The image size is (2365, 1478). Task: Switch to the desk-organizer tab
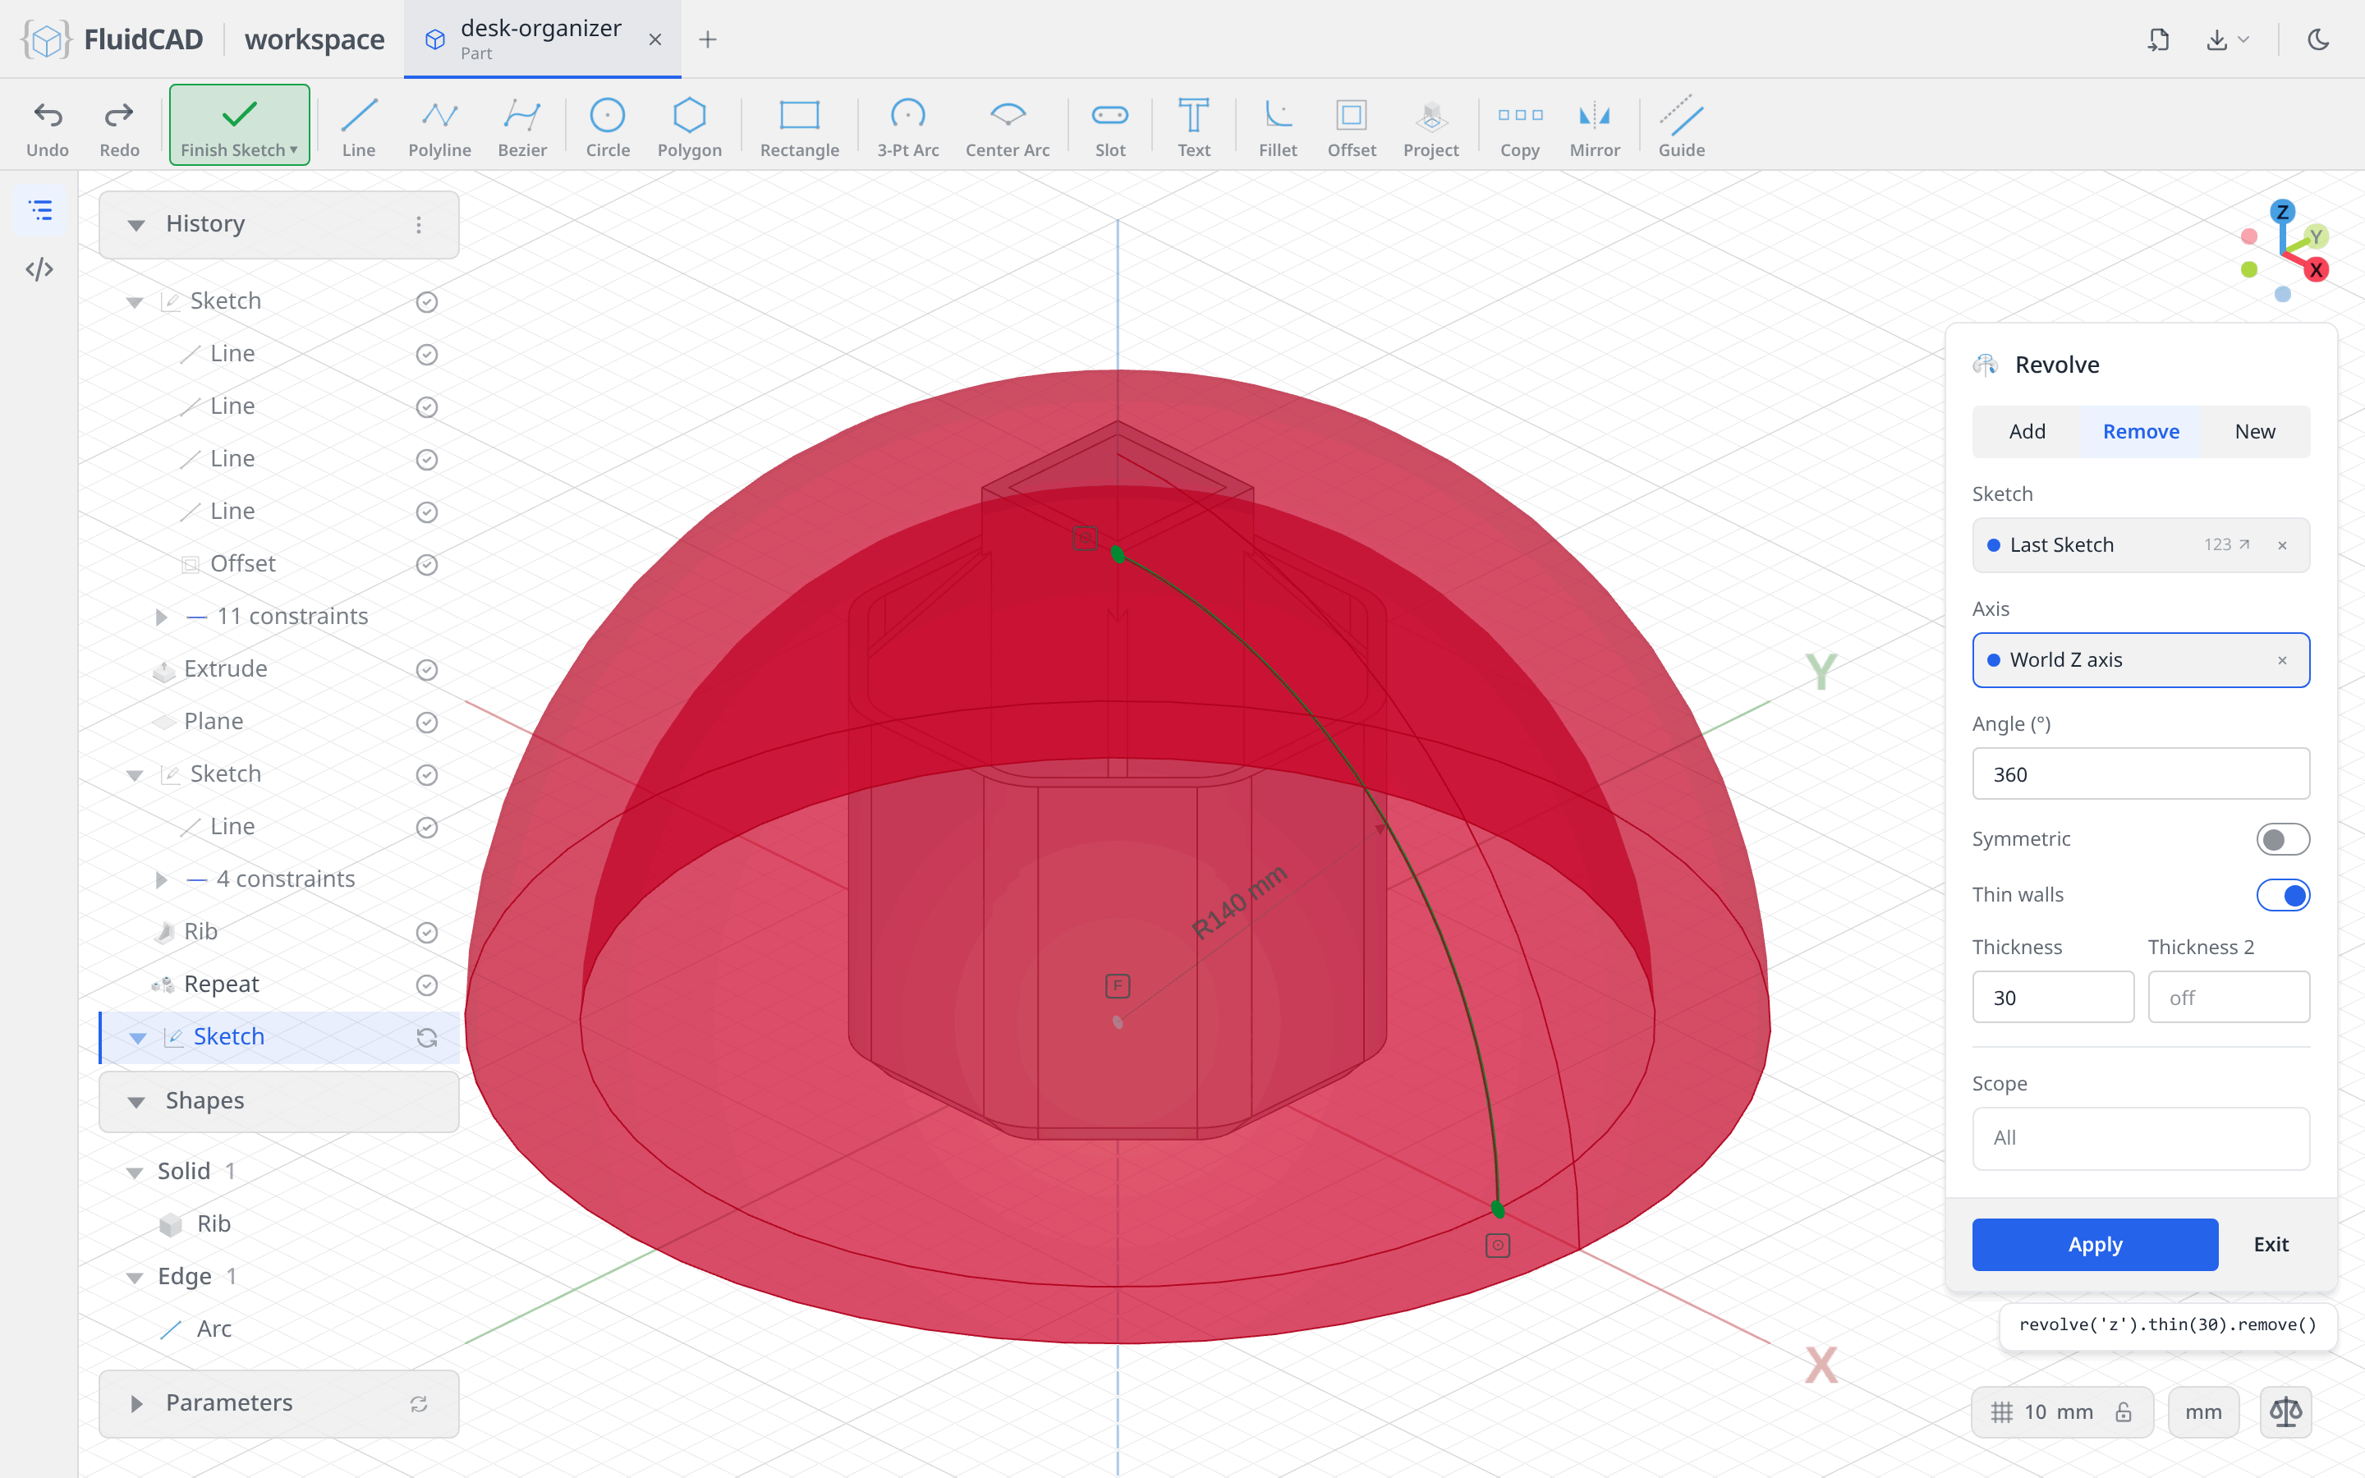coord(541,39)
